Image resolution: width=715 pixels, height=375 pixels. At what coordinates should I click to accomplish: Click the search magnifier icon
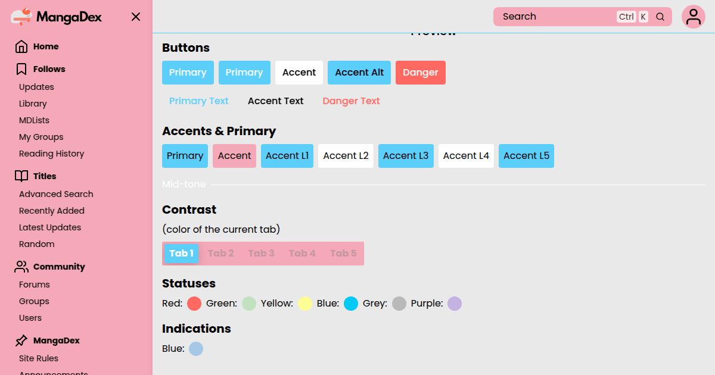[660, 17]
